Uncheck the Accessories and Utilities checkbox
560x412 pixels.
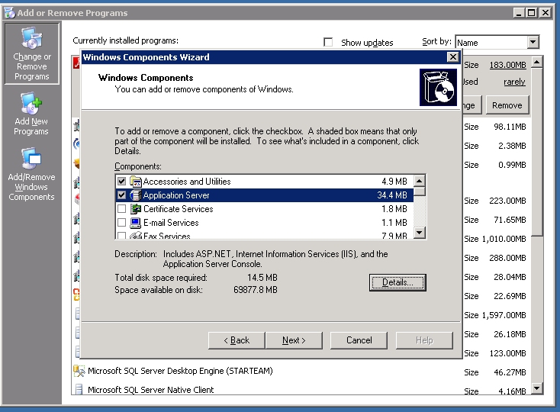coord(121,182)
